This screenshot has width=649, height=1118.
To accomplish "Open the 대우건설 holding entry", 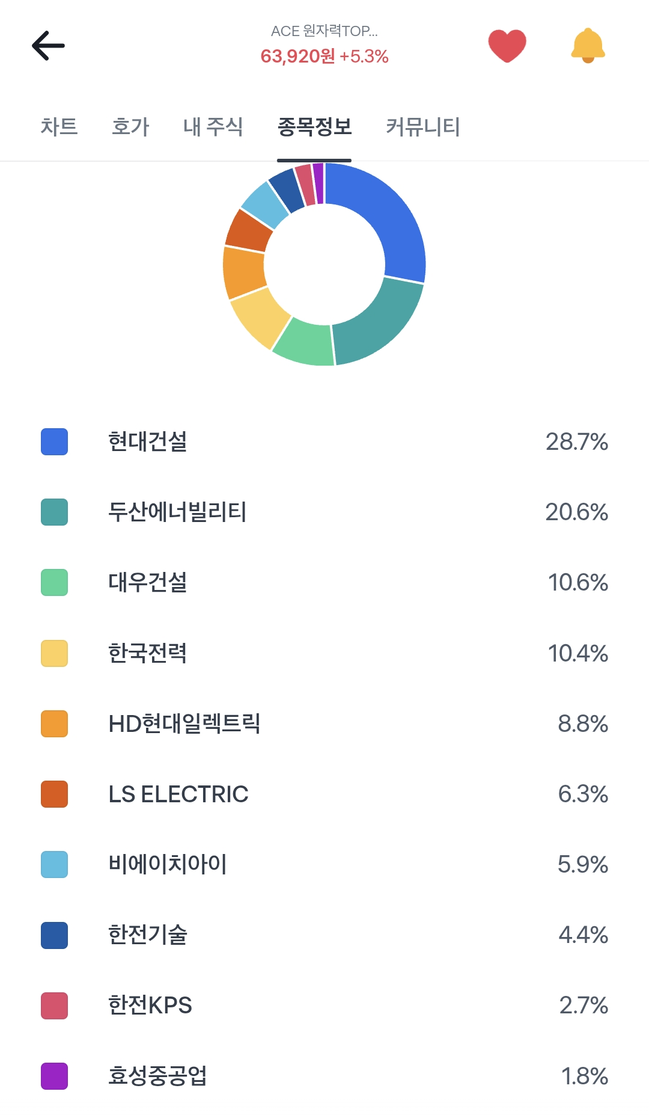I will 148,583.
